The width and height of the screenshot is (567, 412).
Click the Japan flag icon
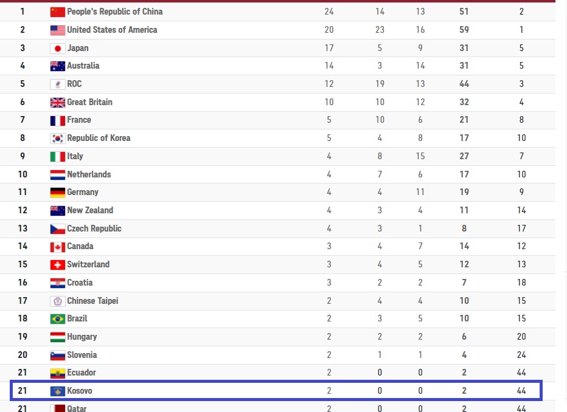click(58, 48)
